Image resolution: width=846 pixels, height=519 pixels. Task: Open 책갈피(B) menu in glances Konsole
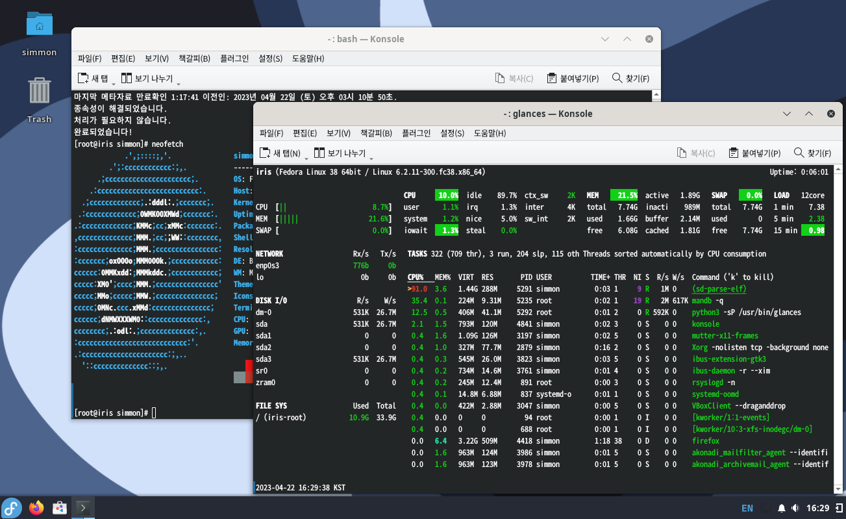click(x=376, y=133)
